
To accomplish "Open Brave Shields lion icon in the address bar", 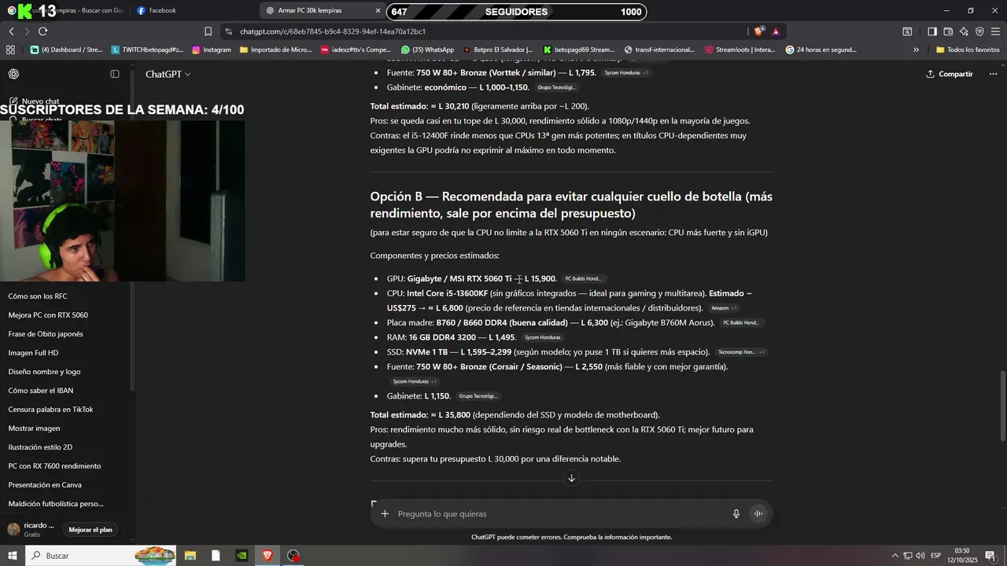I will click(759, 31).
